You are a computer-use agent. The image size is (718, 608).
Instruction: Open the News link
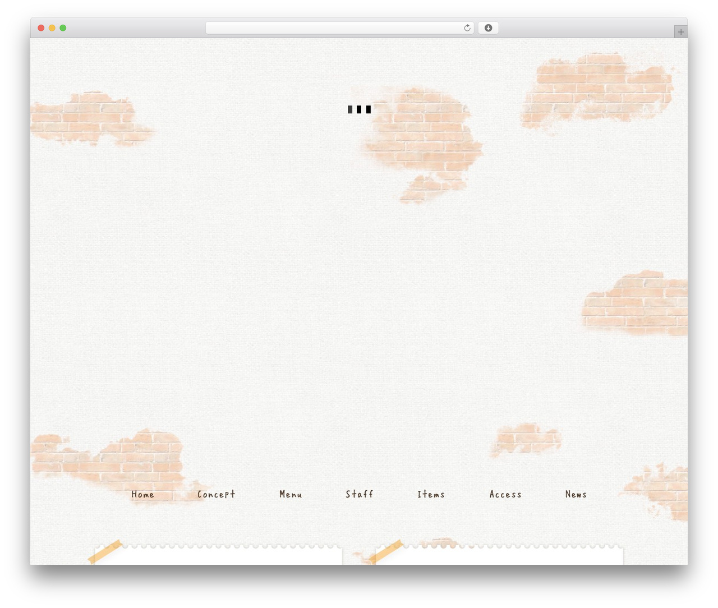coord(576,494)
